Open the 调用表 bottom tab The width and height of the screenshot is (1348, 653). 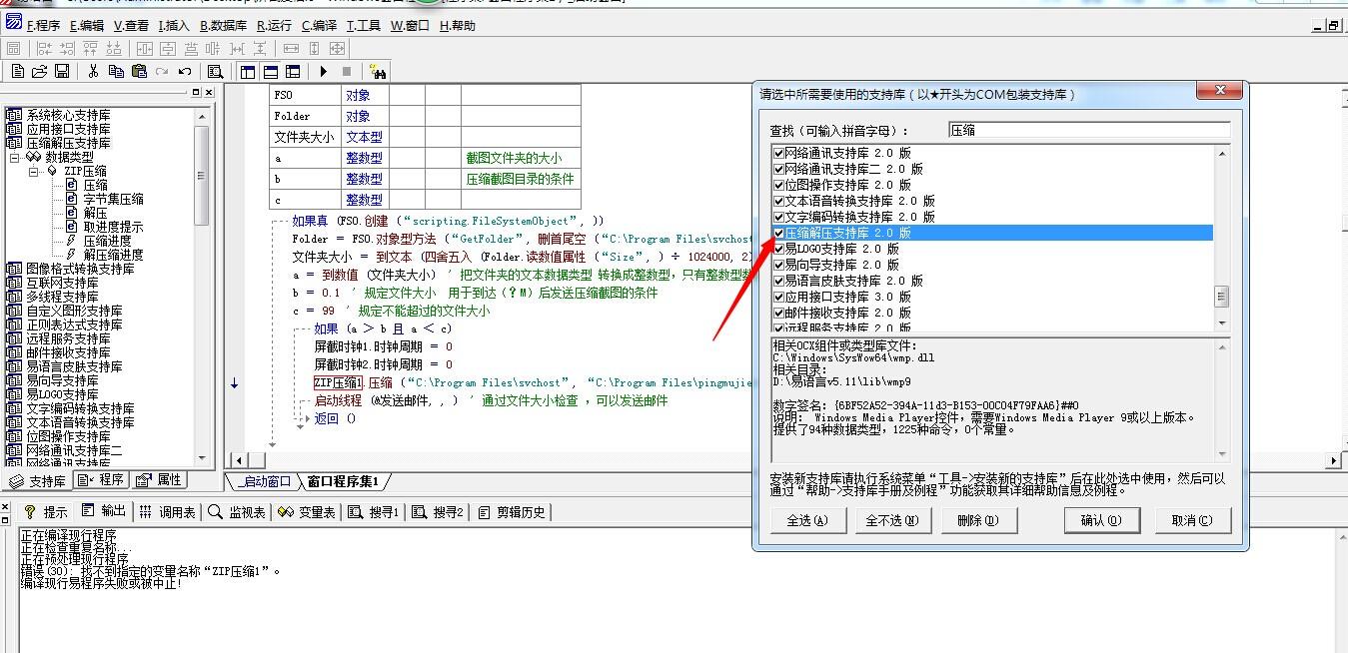click(168, 512)
